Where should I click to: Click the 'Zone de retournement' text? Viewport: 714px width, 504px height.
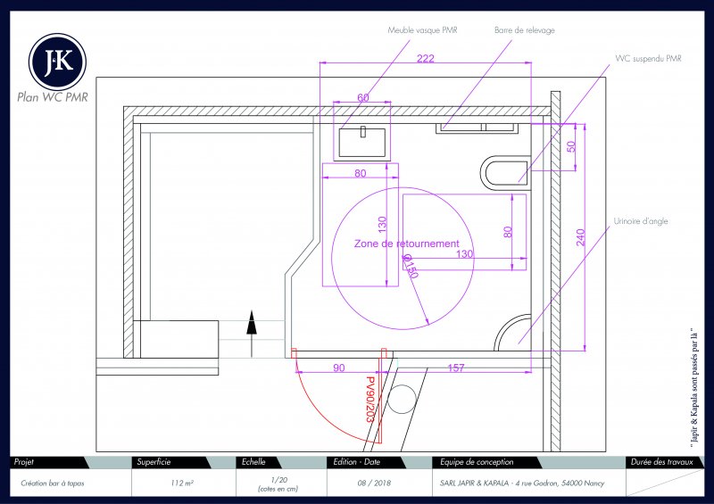coord(406,244)
